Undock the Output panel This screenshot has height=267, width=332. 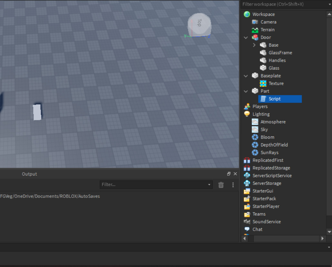tap(229, 174)
